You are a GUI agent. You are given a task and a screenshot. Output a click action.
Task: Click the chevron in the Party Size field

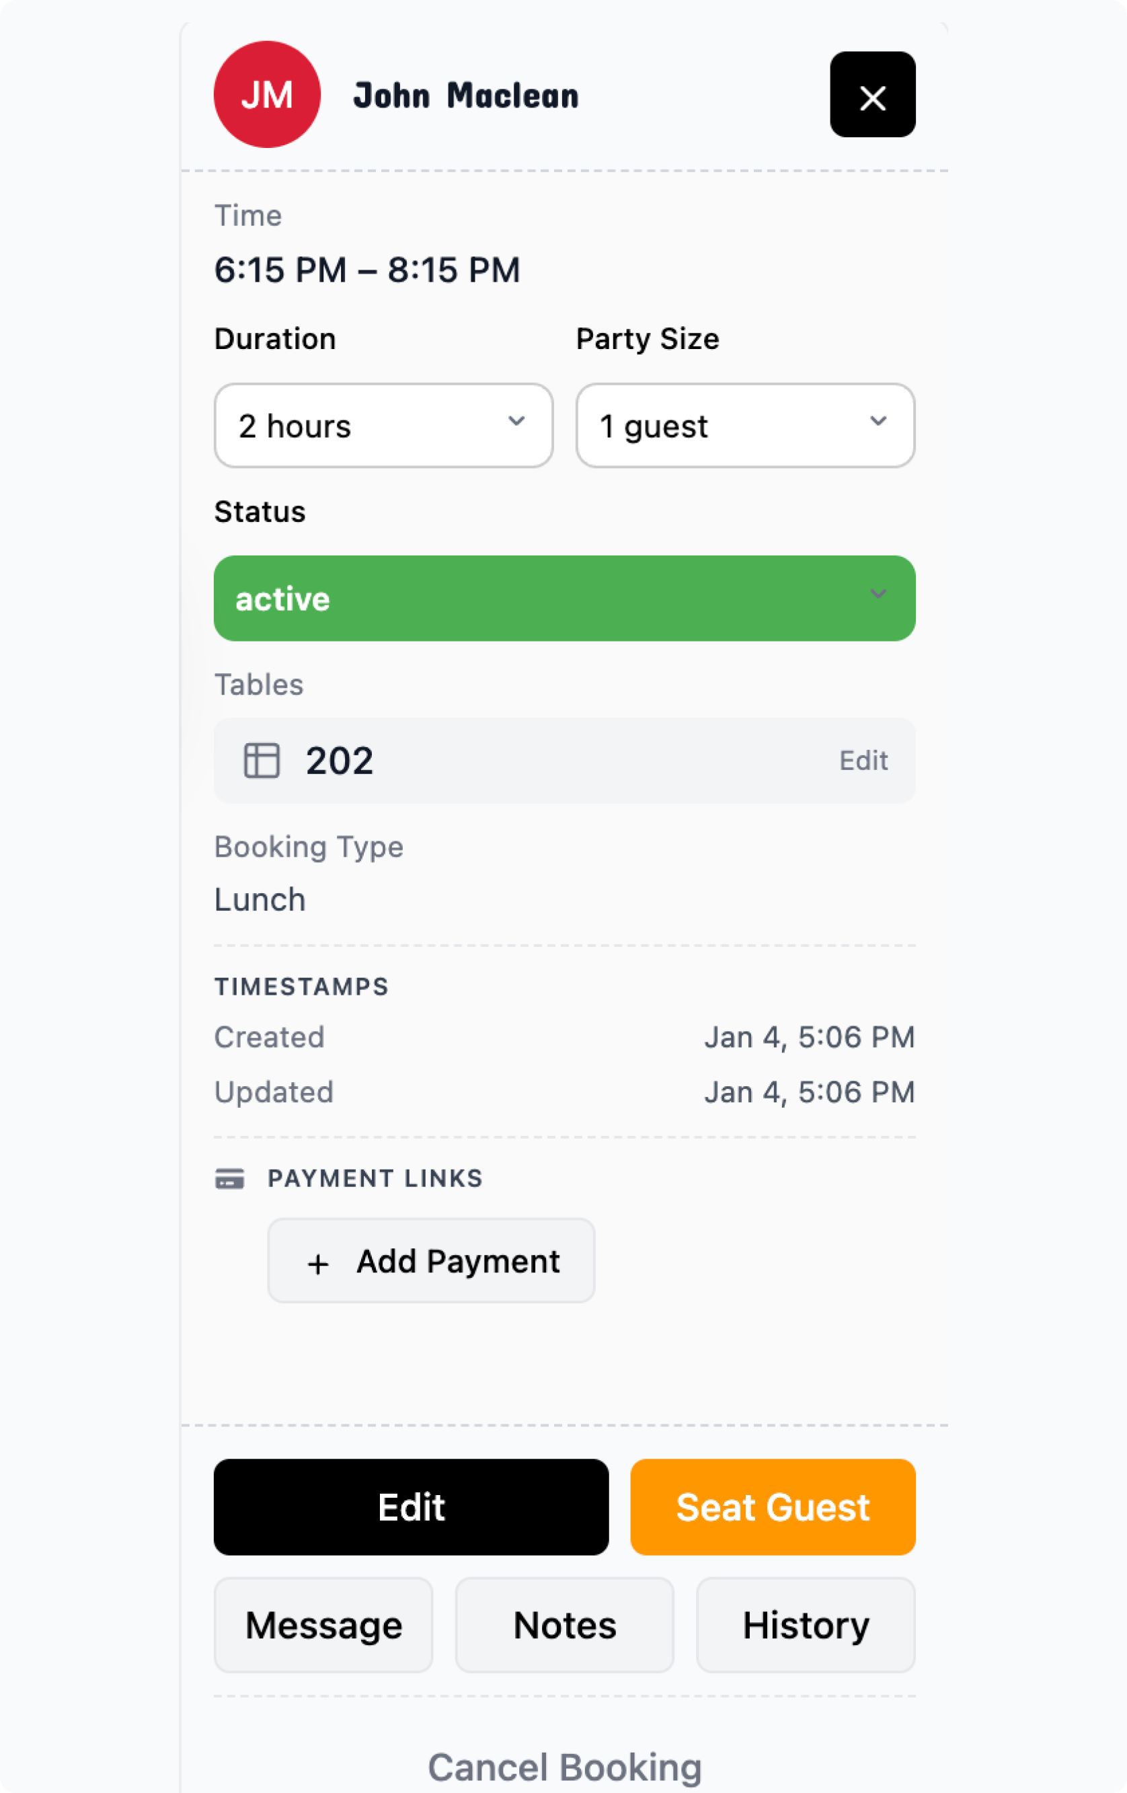point(878,422)
